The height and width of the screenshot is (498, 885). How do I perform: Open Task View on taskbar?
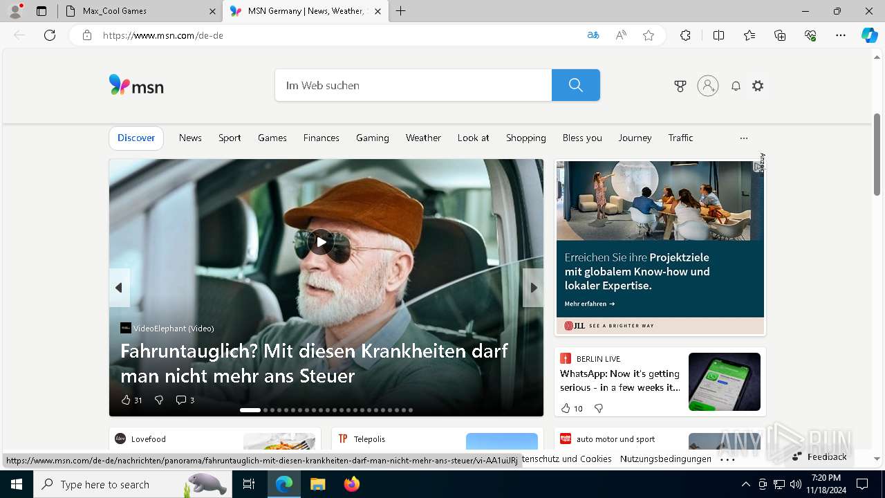pyautogui.click(x=249, y=484)
